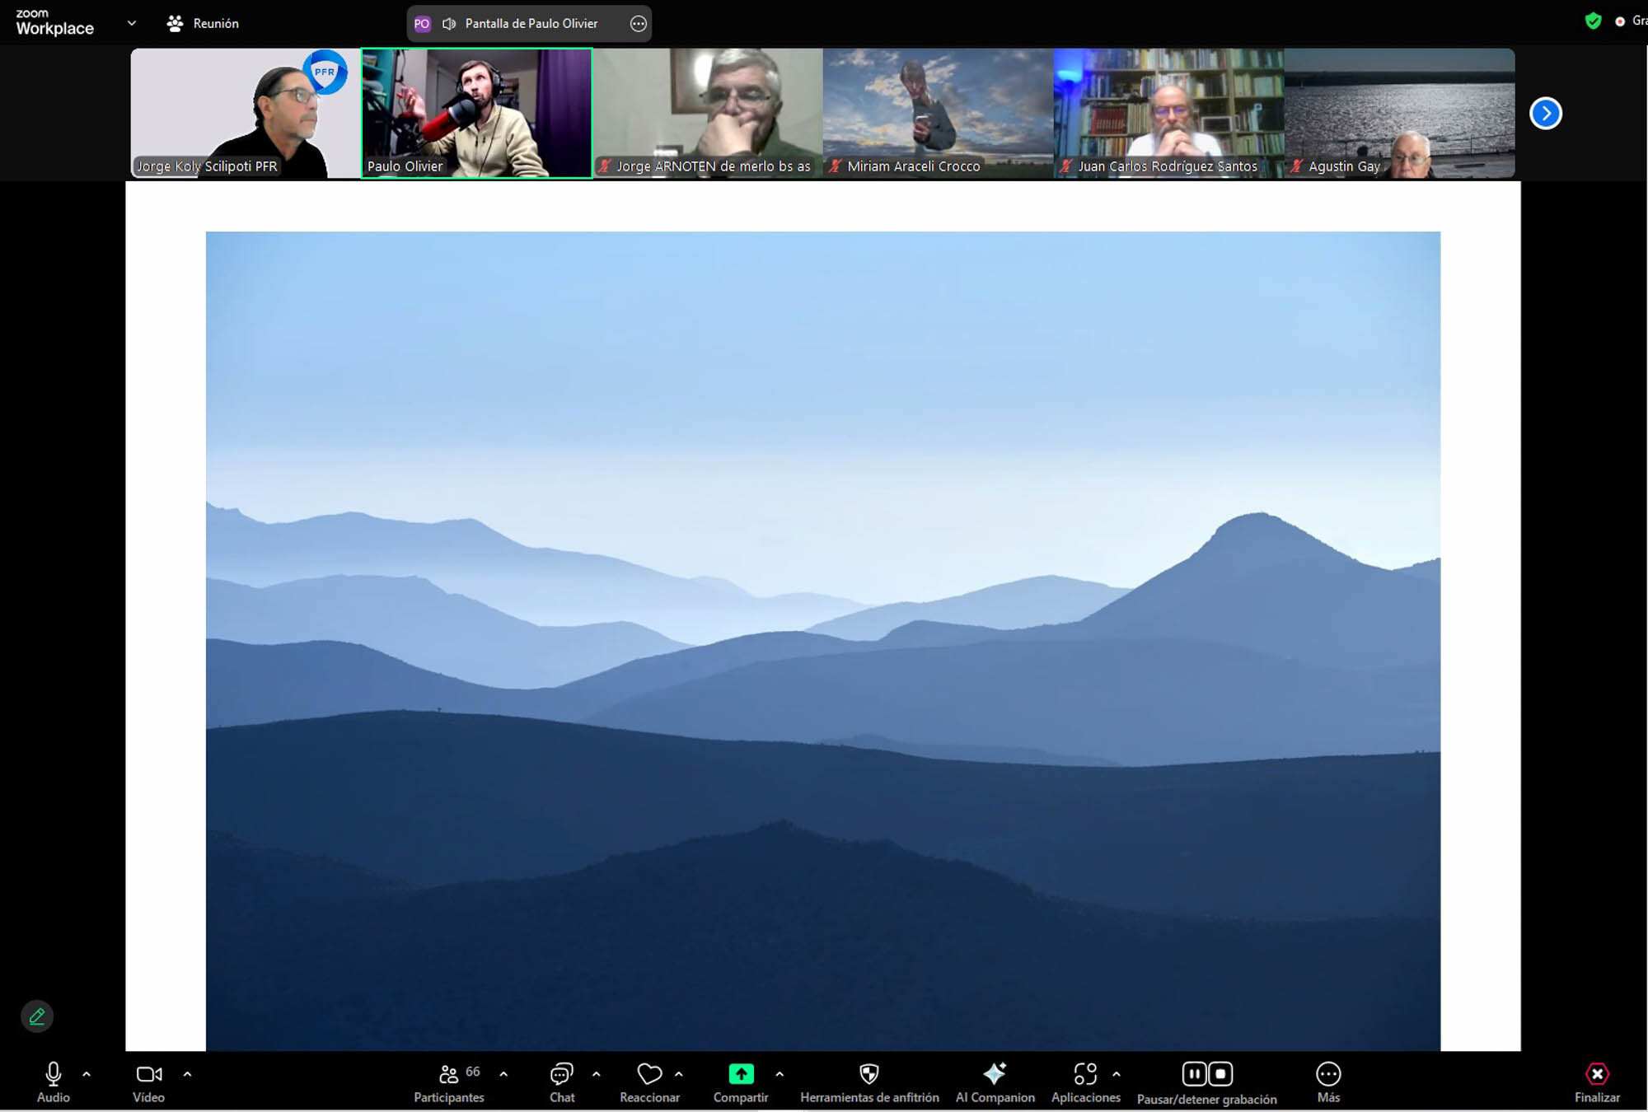Mute microphone with the Audio button
This screenshot has width=1648, height=1112.
pyautogui.click(x=54, y=1082)
